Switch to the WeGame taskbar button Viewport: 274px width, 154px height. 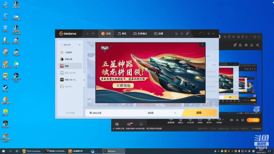pos(114,151)
